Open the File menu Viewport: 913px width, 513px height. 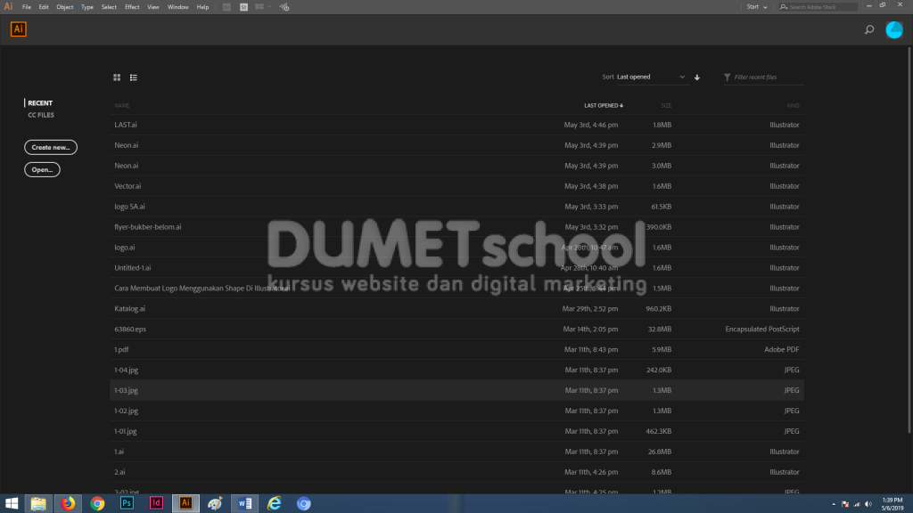[27, 7]
